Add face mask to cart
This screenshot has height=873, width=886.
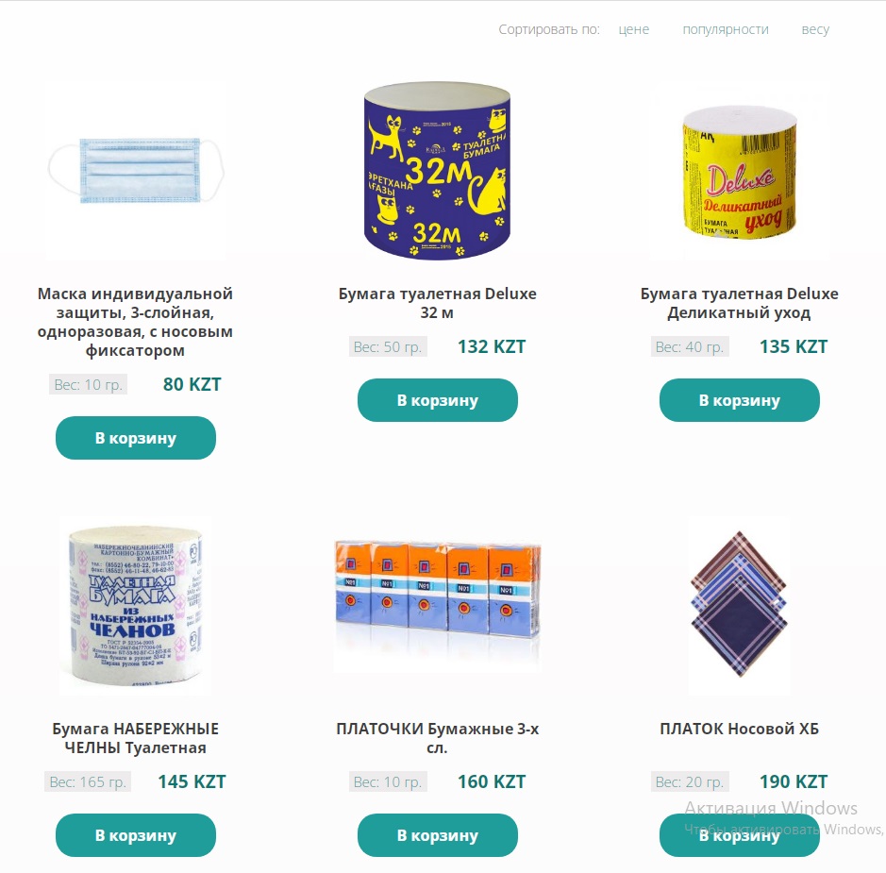click(136, 438)
